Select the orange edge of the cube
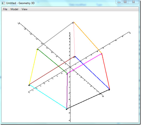Screen dimensions: 141x125 [88, 38]
